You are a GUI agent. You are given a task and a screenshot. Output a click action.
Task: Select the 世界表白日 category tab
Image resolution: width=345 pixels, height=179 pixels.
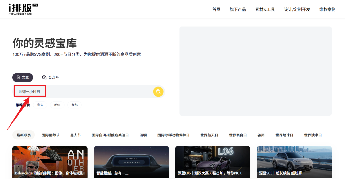click(238, 135)
